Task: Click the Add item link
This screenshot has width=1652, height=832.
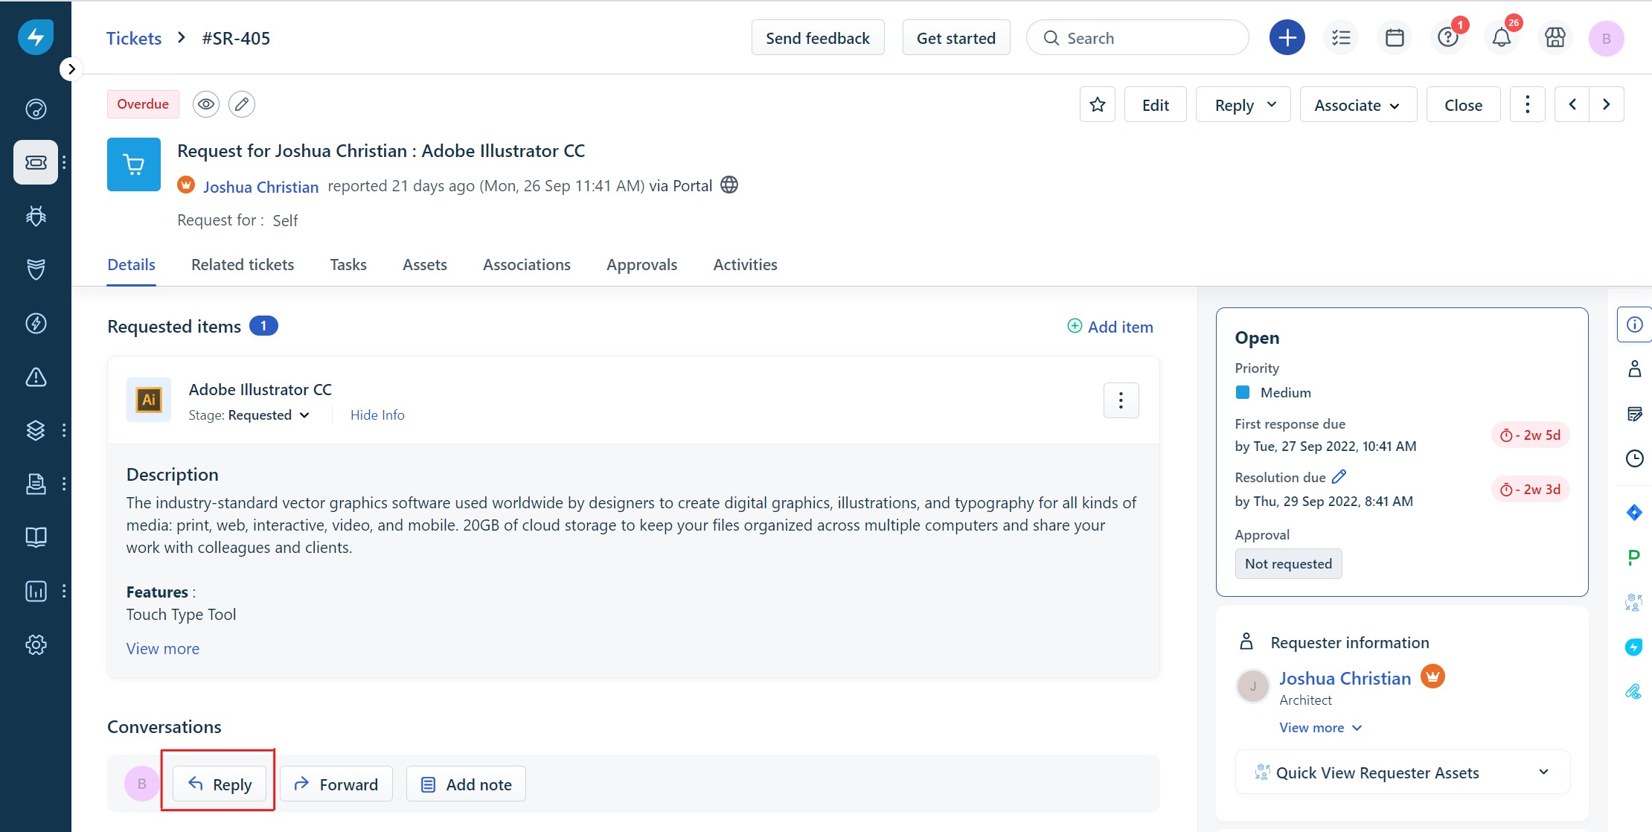Action: tap(1110, 327)
